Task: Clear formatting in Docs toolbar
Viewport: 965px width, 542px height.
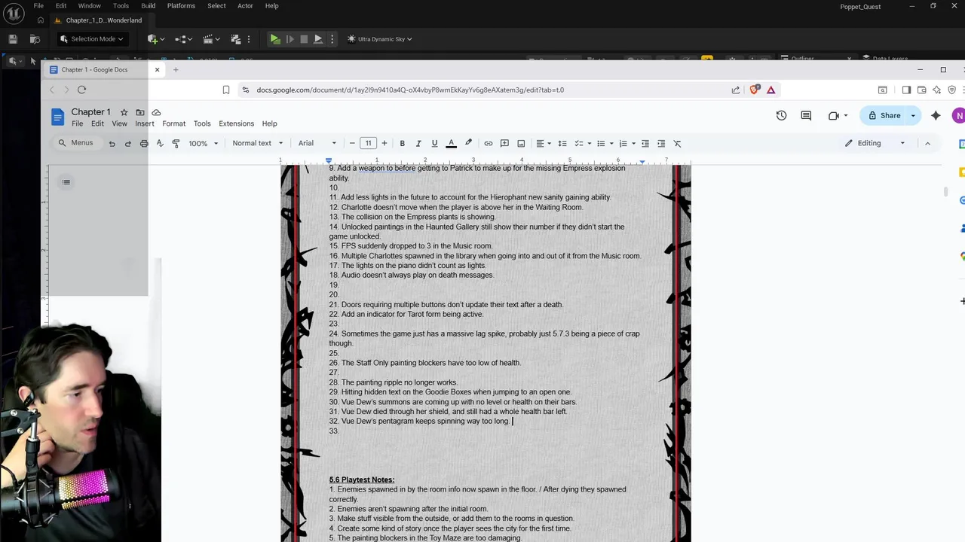Action: (x=677, y=143)
